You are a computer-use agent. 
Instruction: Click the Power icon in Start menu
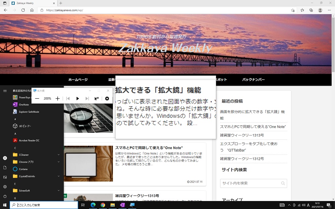(x=5, y=196)
